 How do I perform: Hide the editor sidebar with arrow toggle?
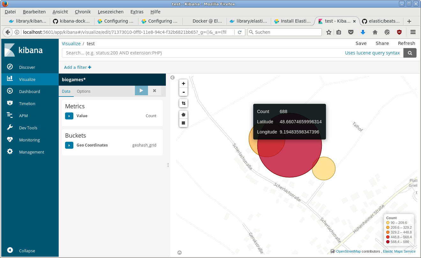click(x=173, y=78)
